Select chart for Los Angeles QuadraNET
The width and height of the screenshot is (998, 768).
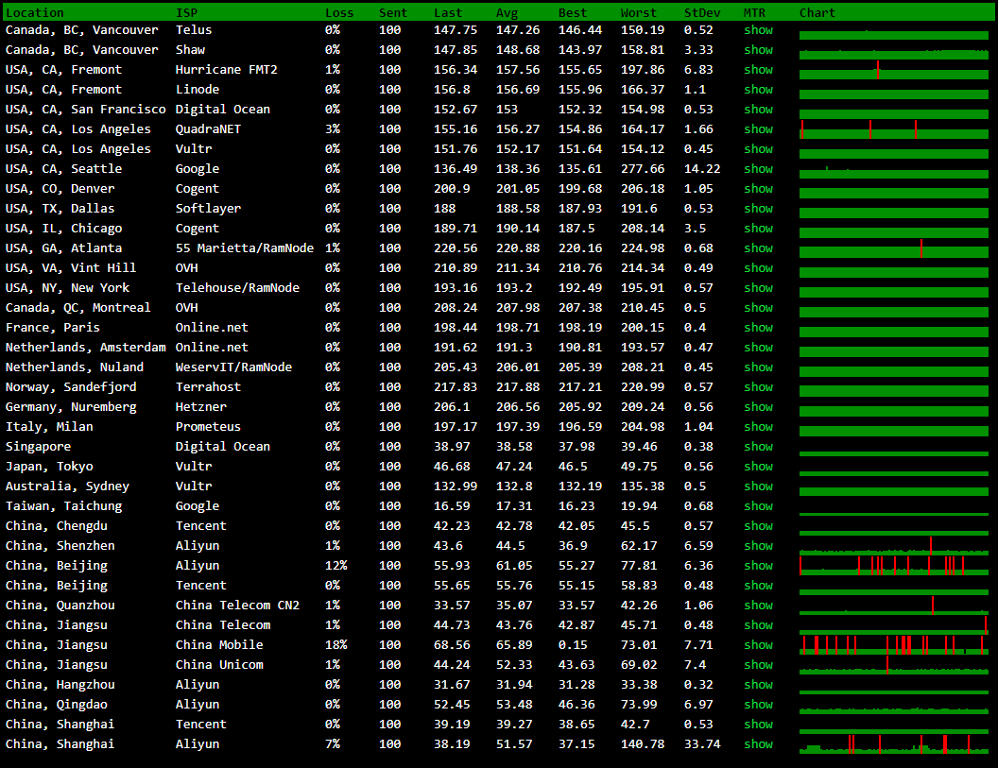pyautogui.click(x=893, y=129)
